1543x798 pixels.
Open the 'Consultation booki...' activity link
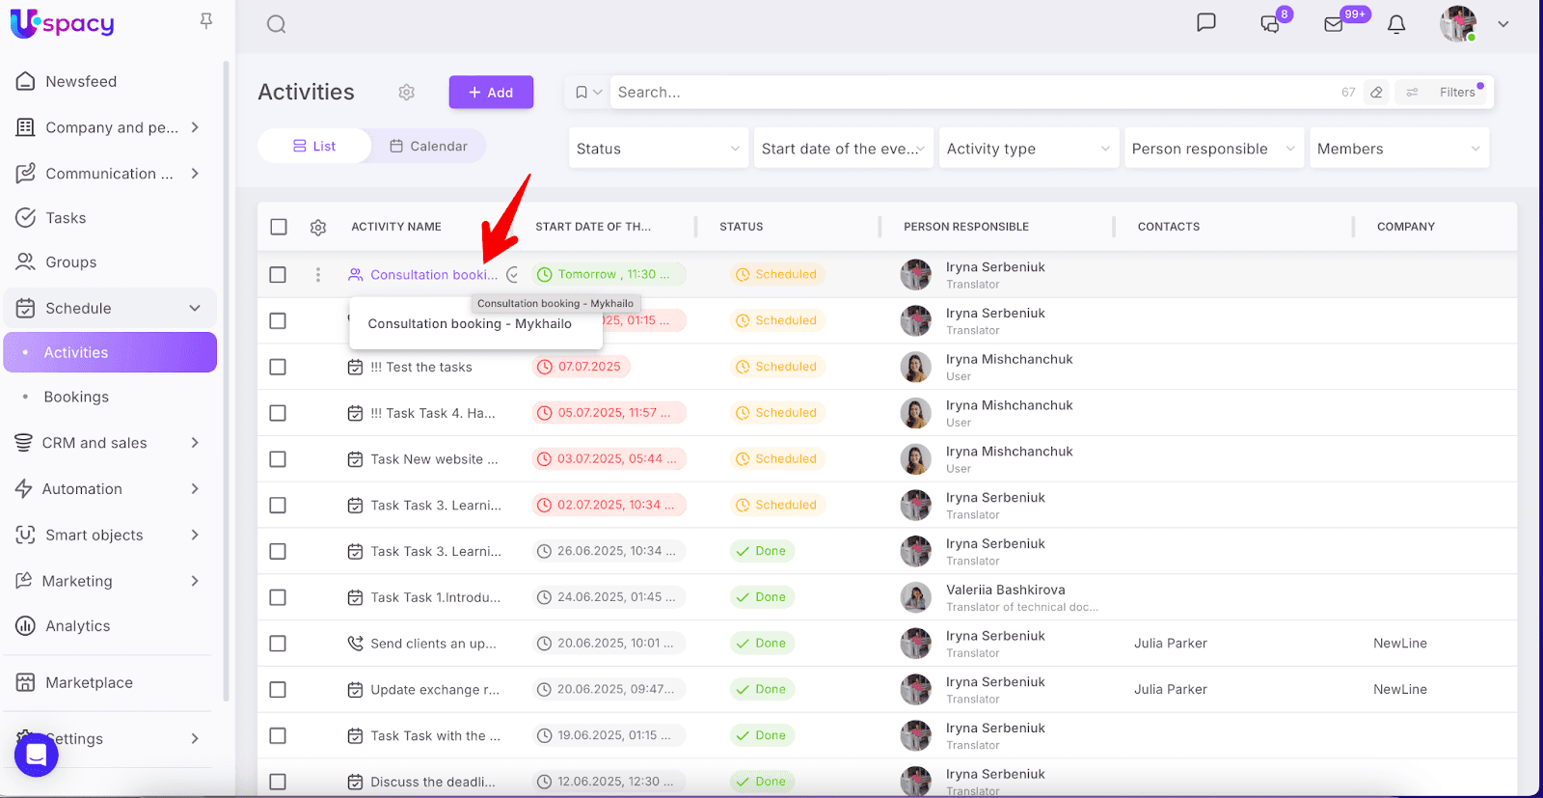tap(433, 275)
